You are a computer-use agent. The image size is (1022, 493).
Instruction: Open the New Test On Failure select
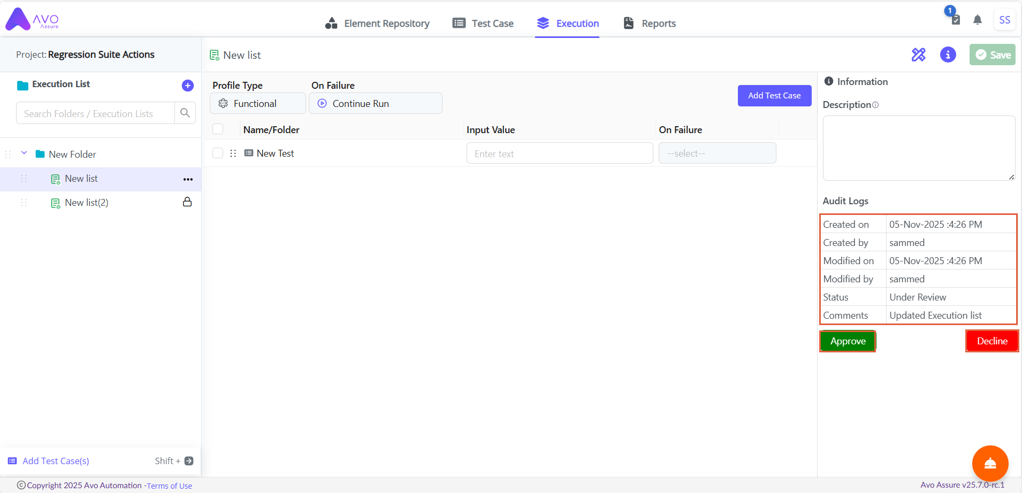click(x=717, y=153)
